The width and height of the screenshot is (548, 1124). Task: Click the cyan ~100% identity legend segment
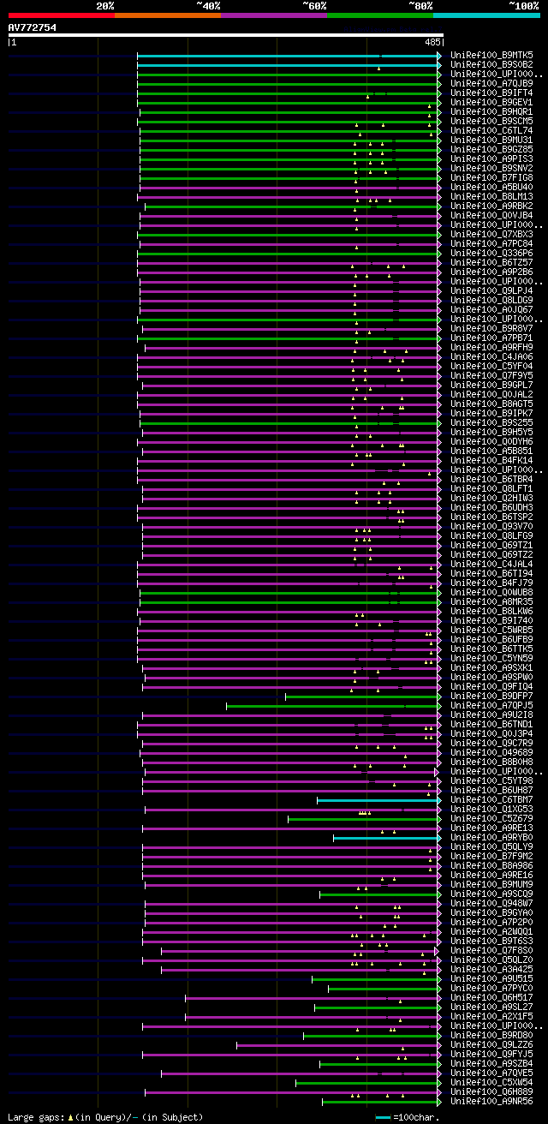point(486,15)
